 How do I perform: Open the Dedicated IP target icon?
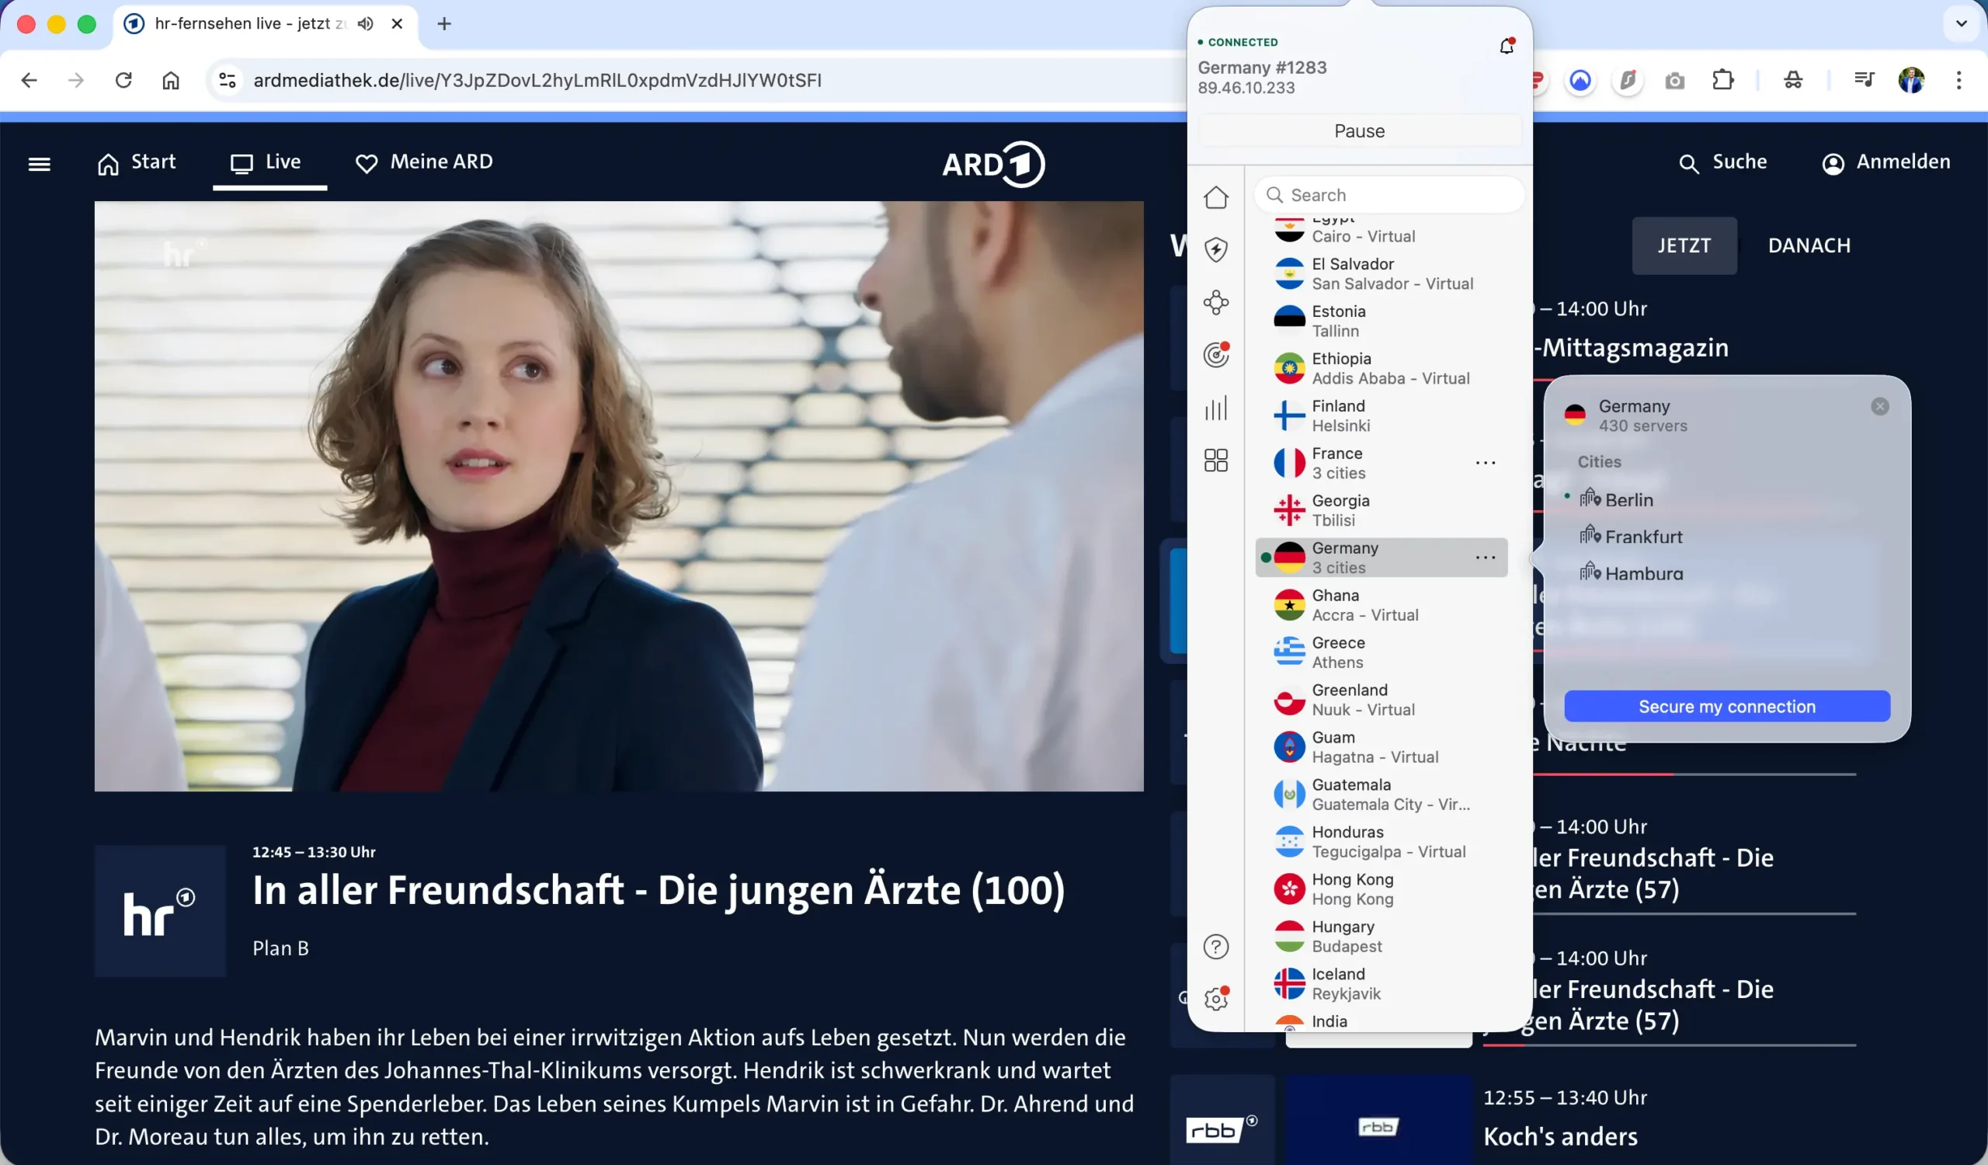point(1216,354)
